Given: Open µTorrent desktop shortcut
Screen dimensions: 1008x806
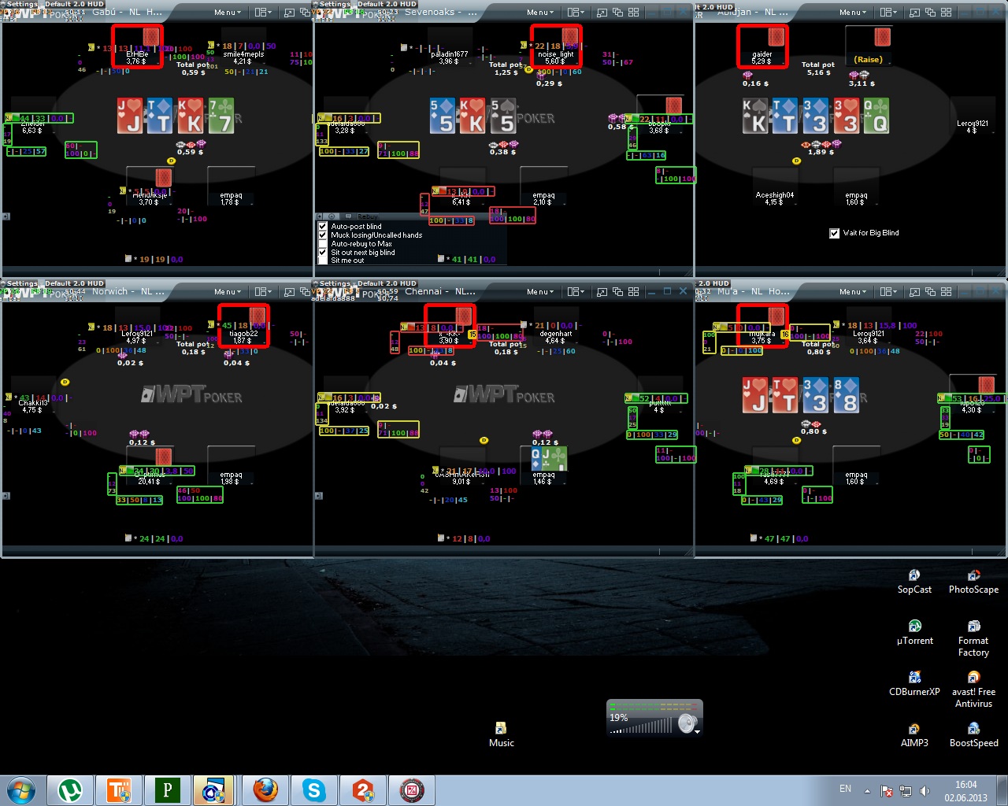Looking at the screenshot, I should (x=914, y=633).
